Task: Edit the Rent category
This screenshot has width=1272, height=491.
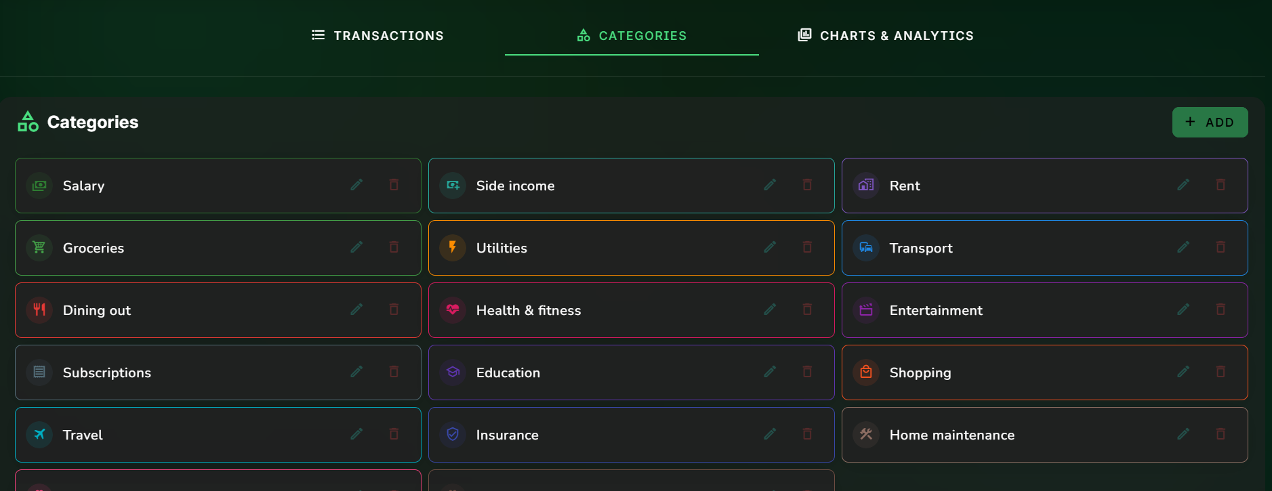Action: tap(1183, 185)
